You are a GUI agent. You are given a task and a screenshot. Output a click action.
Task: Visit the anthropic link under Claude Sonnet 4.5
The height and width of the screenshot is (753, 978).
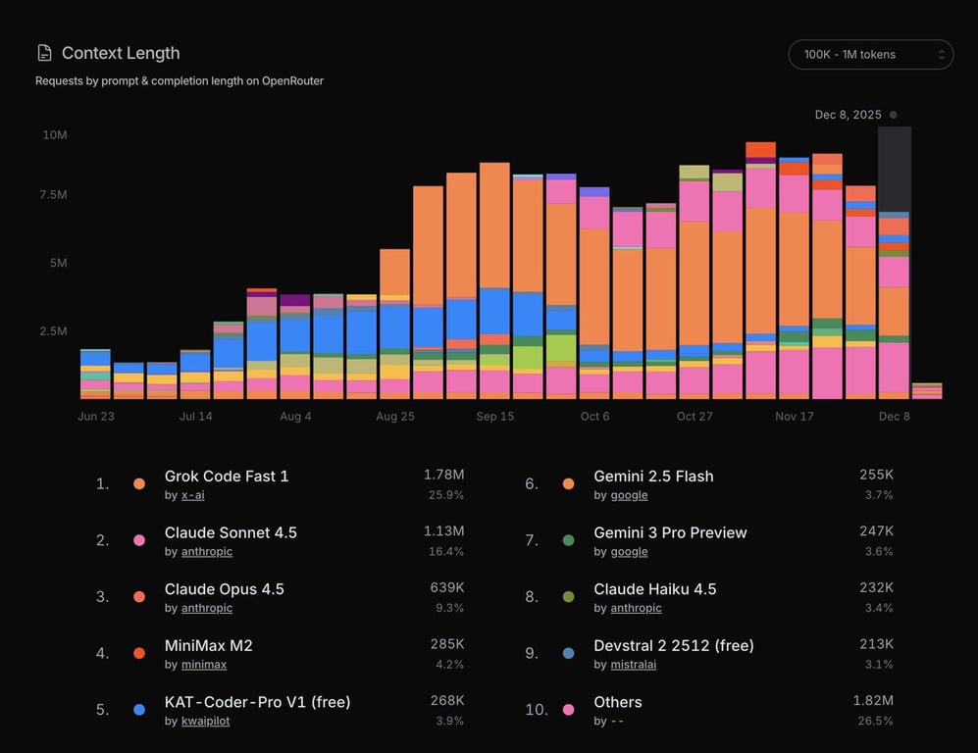207,552
